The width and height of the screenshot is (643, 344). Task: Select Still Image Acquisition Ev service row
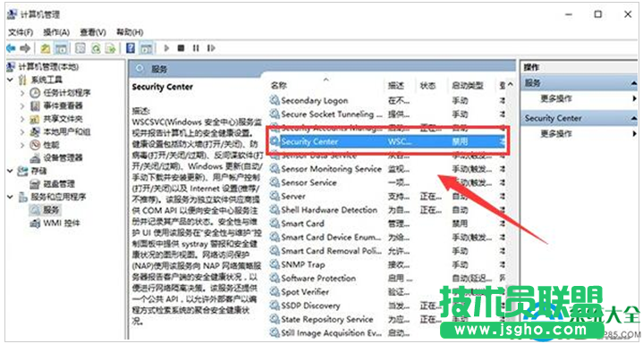[x=387, y=333]
